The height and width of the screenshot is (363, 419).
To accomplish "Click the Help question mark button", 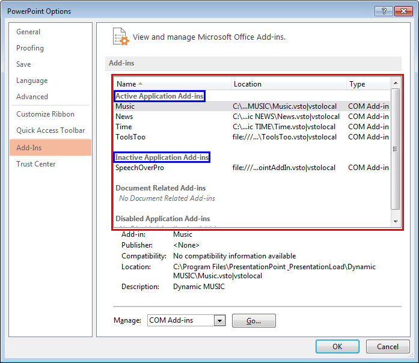I will (384, 11).
